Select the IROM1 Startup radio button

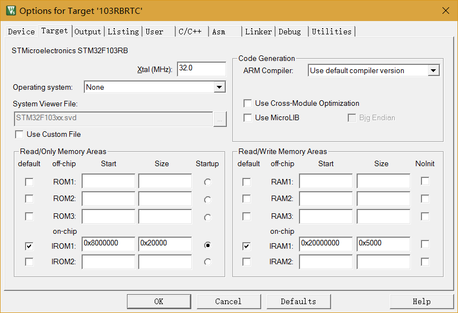208,245
